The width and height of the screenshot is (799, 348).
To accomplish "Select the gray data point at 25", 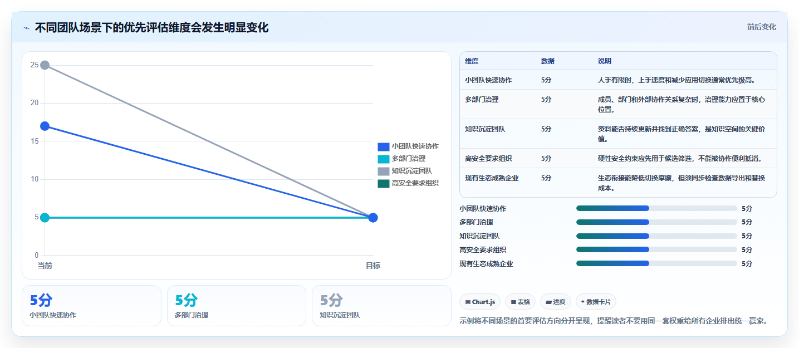I will click(x=45, y=65).
